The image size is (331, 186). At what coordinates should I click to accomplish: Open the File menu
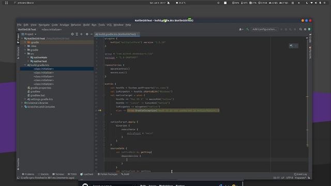[19, 25]
